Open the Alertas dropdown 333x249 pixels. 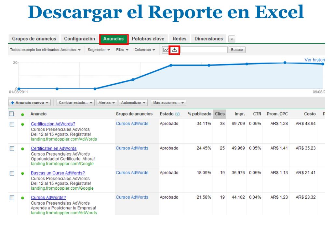(x=107, y=103)
